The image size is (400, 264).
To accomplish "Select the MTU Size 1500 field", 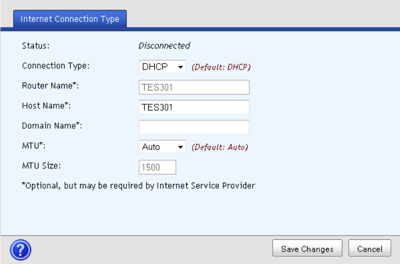I will [157, 167].
